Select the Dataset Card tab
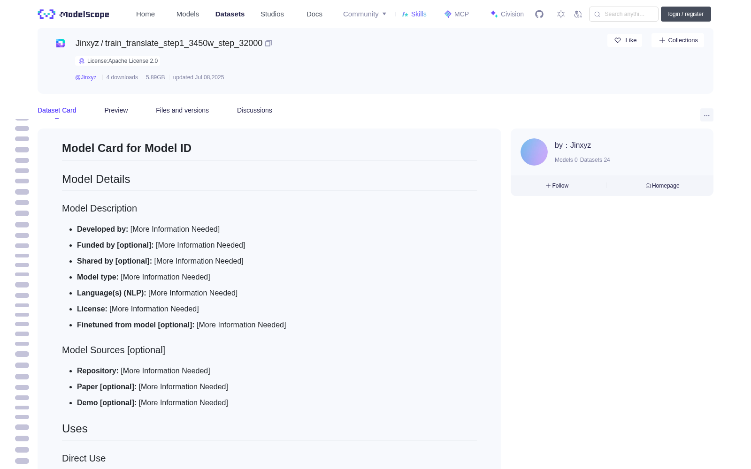The image size is (751, 469). [57, 110]
